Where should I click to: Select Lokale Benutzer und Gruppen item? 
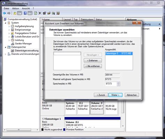(x=27, y=36)
